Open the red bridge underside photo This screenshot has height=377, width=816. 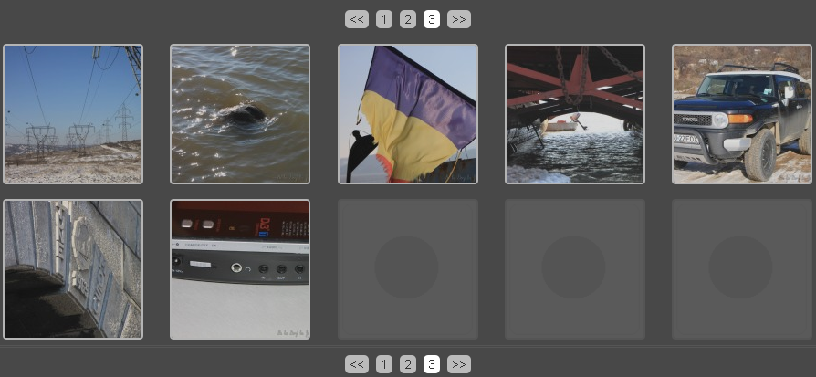tap(575, 114)
